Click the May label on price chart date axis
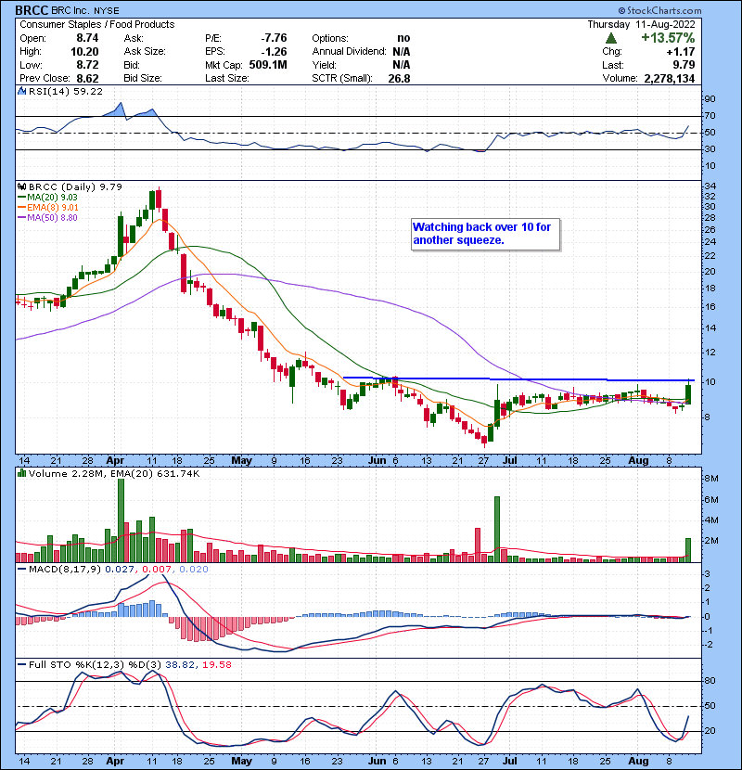Image resolution: width=742 pixels, height=770 pixels. click(241, 461)
